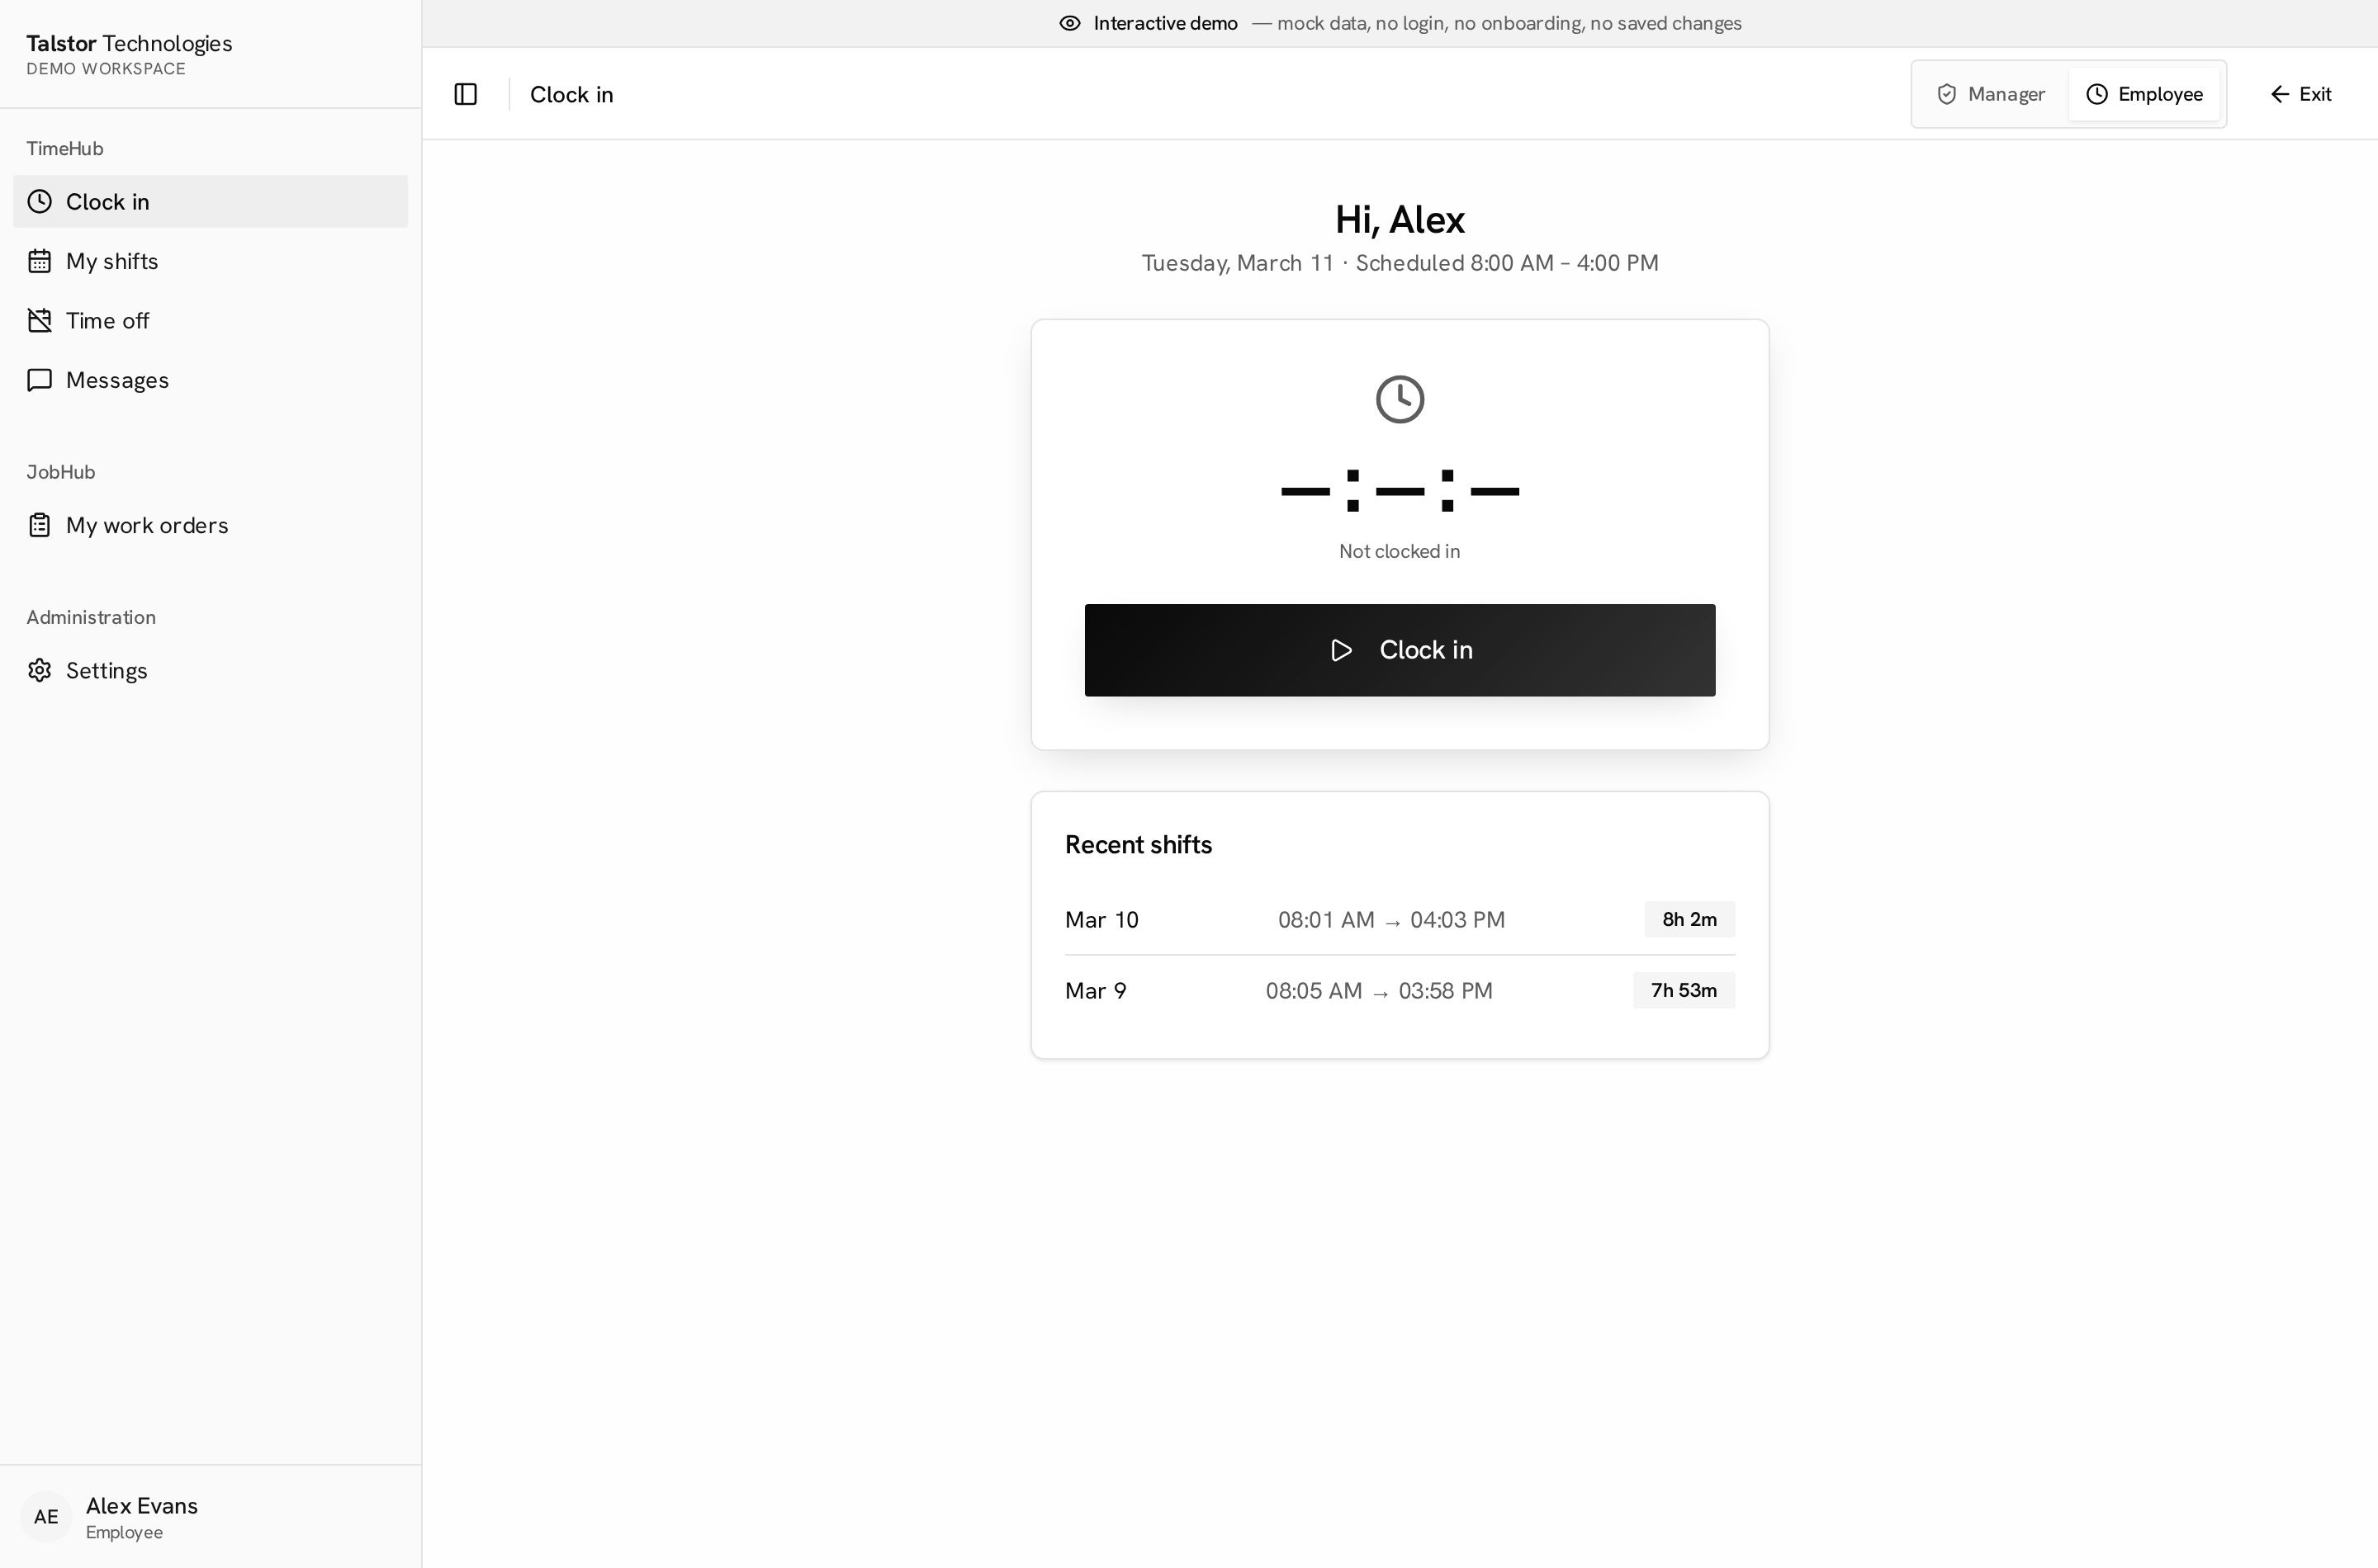Switch to Employee view

pos(2144,94)
